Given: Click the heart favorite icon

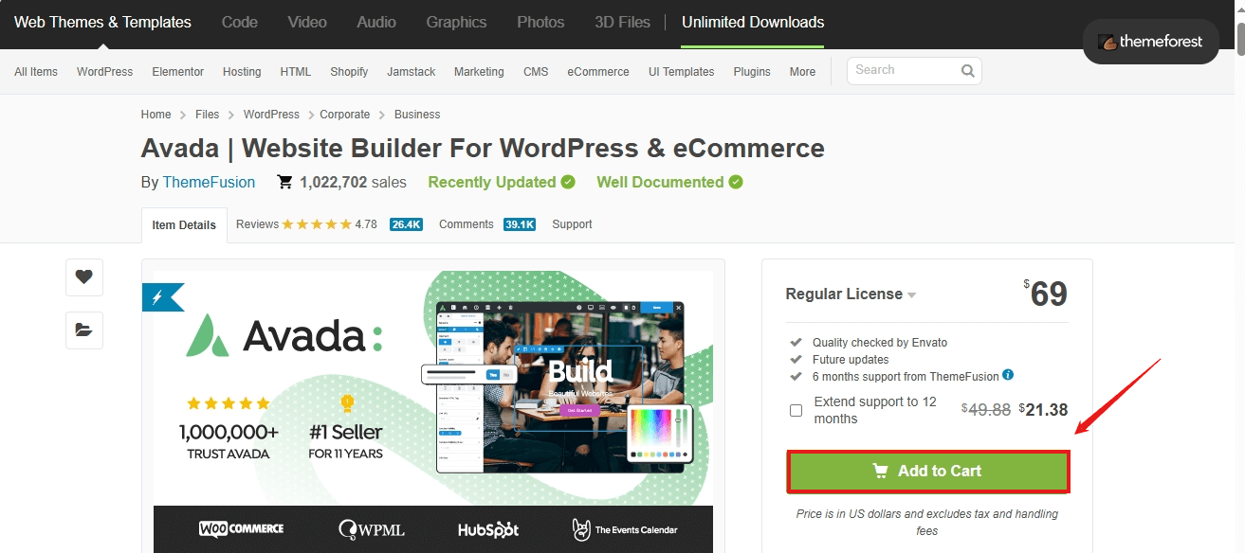Looking at the screenshot, I should point(84,277).
